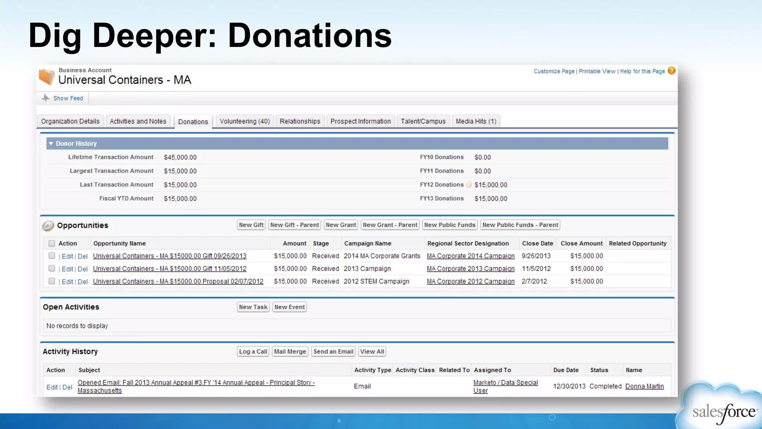The height and width of the screenshot is (429, 762).
Task: Click the Customize Page link
Action: pos(554,71)
